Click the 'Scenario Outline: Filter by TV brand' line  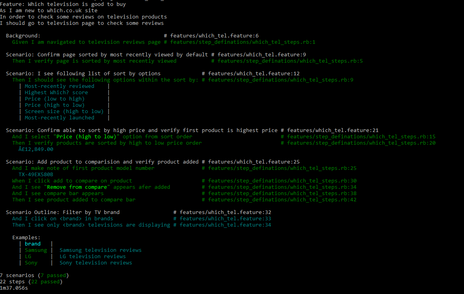coord(66,212)
